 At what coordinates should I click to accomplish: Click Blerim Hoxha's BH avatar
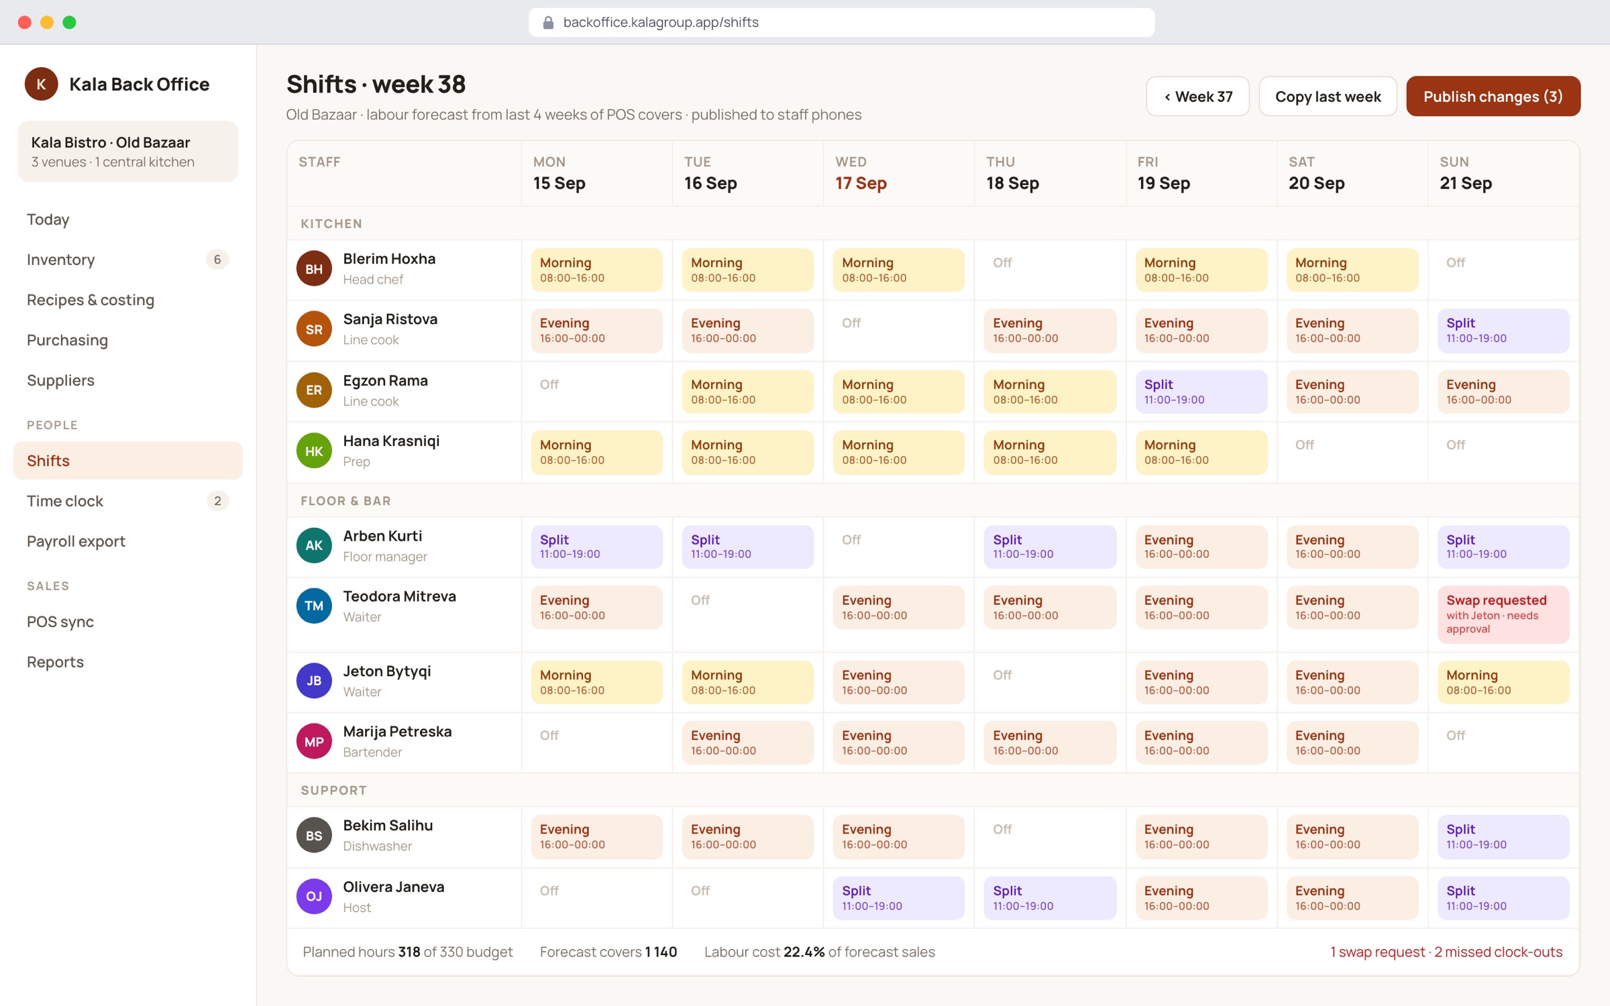[x=314, y=269]
